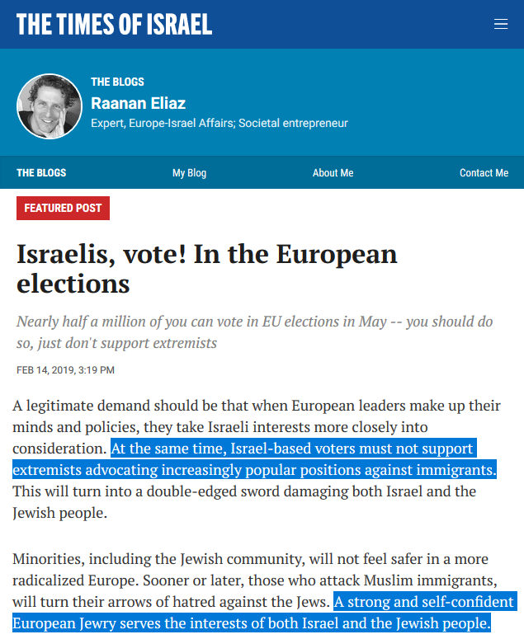This screenshot has height=639, width=524.
Task: Click the highlighted line extremists advocating increasingly popular
Action: pyautogui.click(x=254, y=470)
